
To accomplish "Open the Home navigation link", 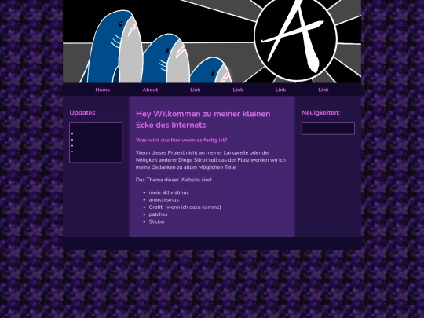I will click(103, 90).
